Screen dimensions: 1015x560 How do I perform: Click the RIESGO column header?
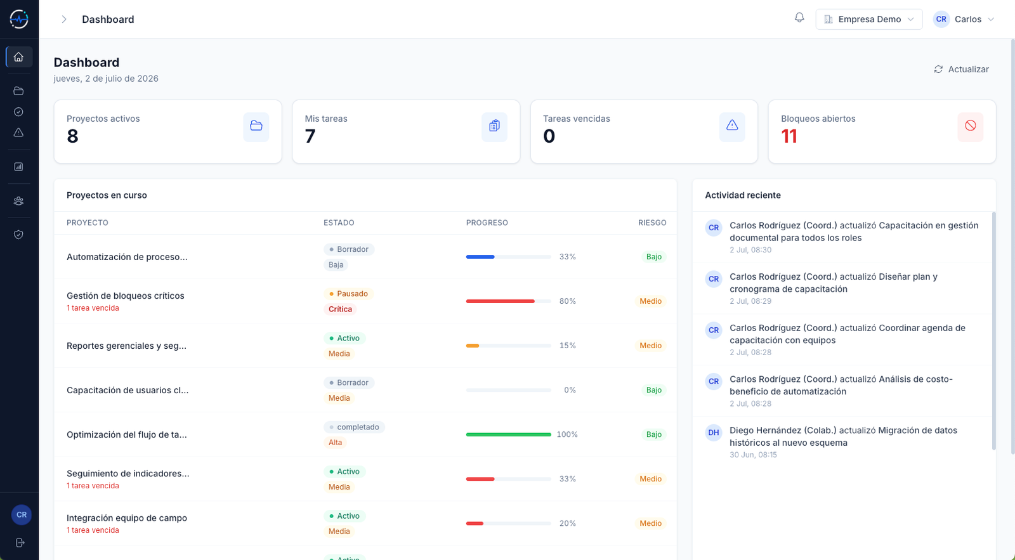click(x=652, y=223)
